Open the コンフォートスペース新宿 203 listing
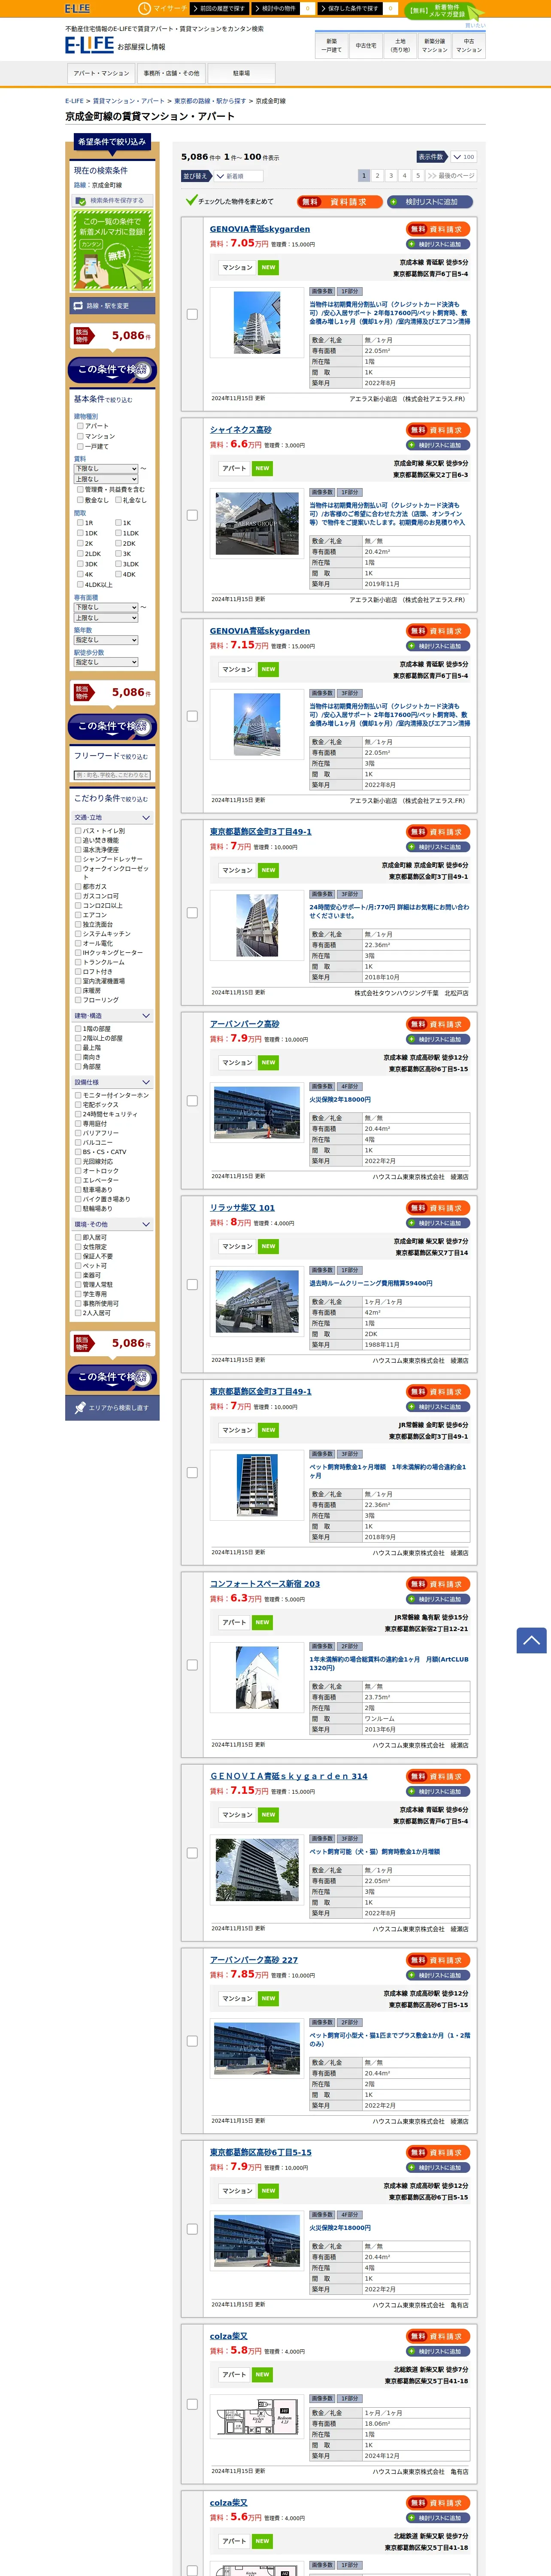 [x=265, y=1584]
